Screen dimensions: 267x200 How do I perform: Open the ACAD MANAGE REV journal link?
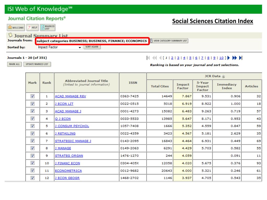point(70,96)
